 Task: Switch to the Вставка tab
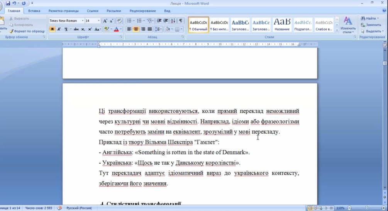(x=34, y=11)
